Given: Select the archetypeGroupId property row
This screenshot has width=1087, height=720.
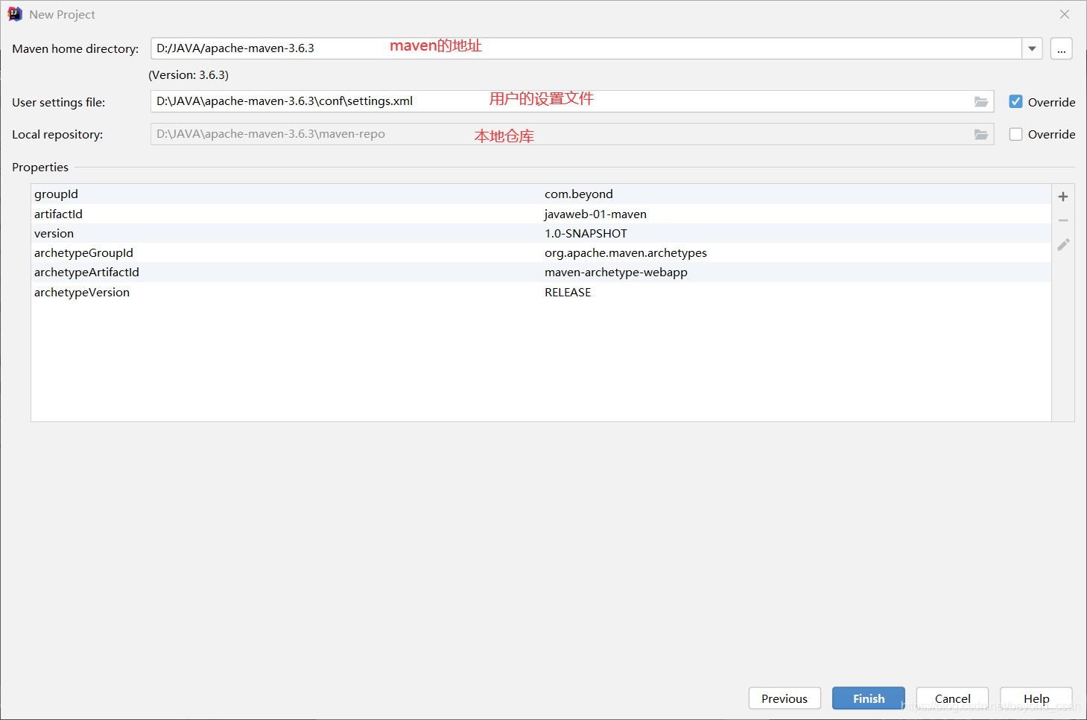Looking at the screenshot, I should [541, 252].
